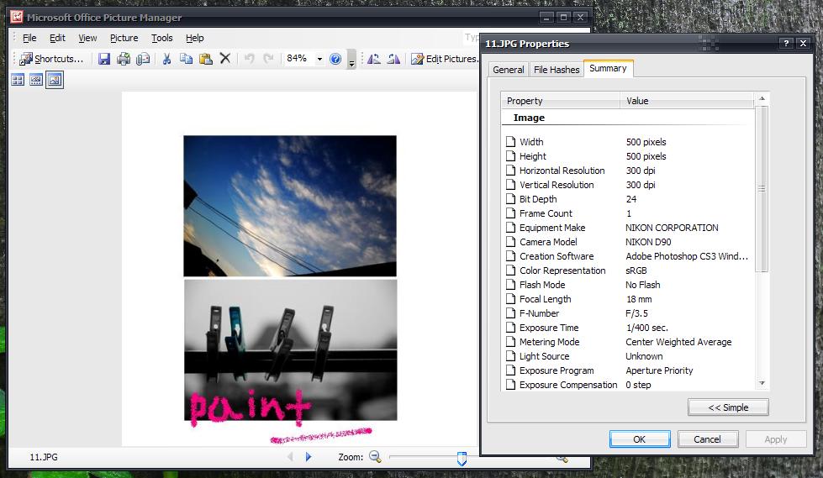Open the Help menu
This screenshot has width=823, height=478.
click(195, 38)
